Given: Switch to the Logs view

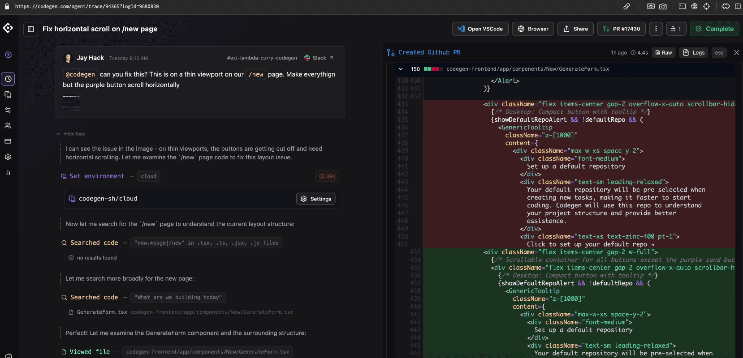Looking at the screenshot, I should 694,53.
